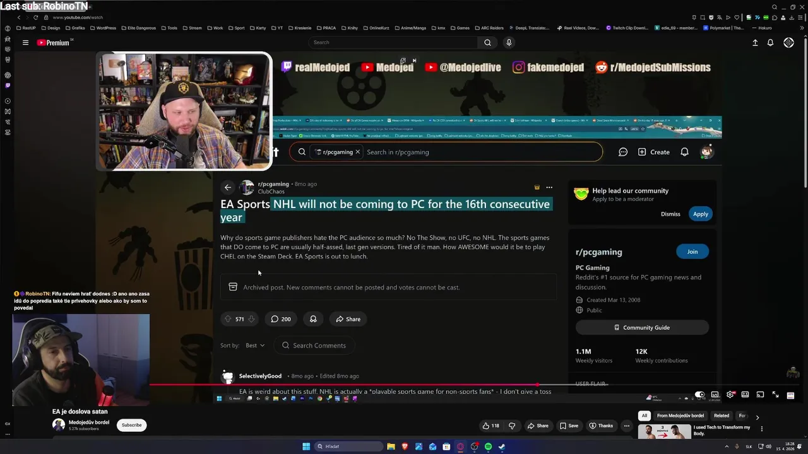808x454 pixels.
Task: Click the Windows taskbar search box
Action: (349, 446)
